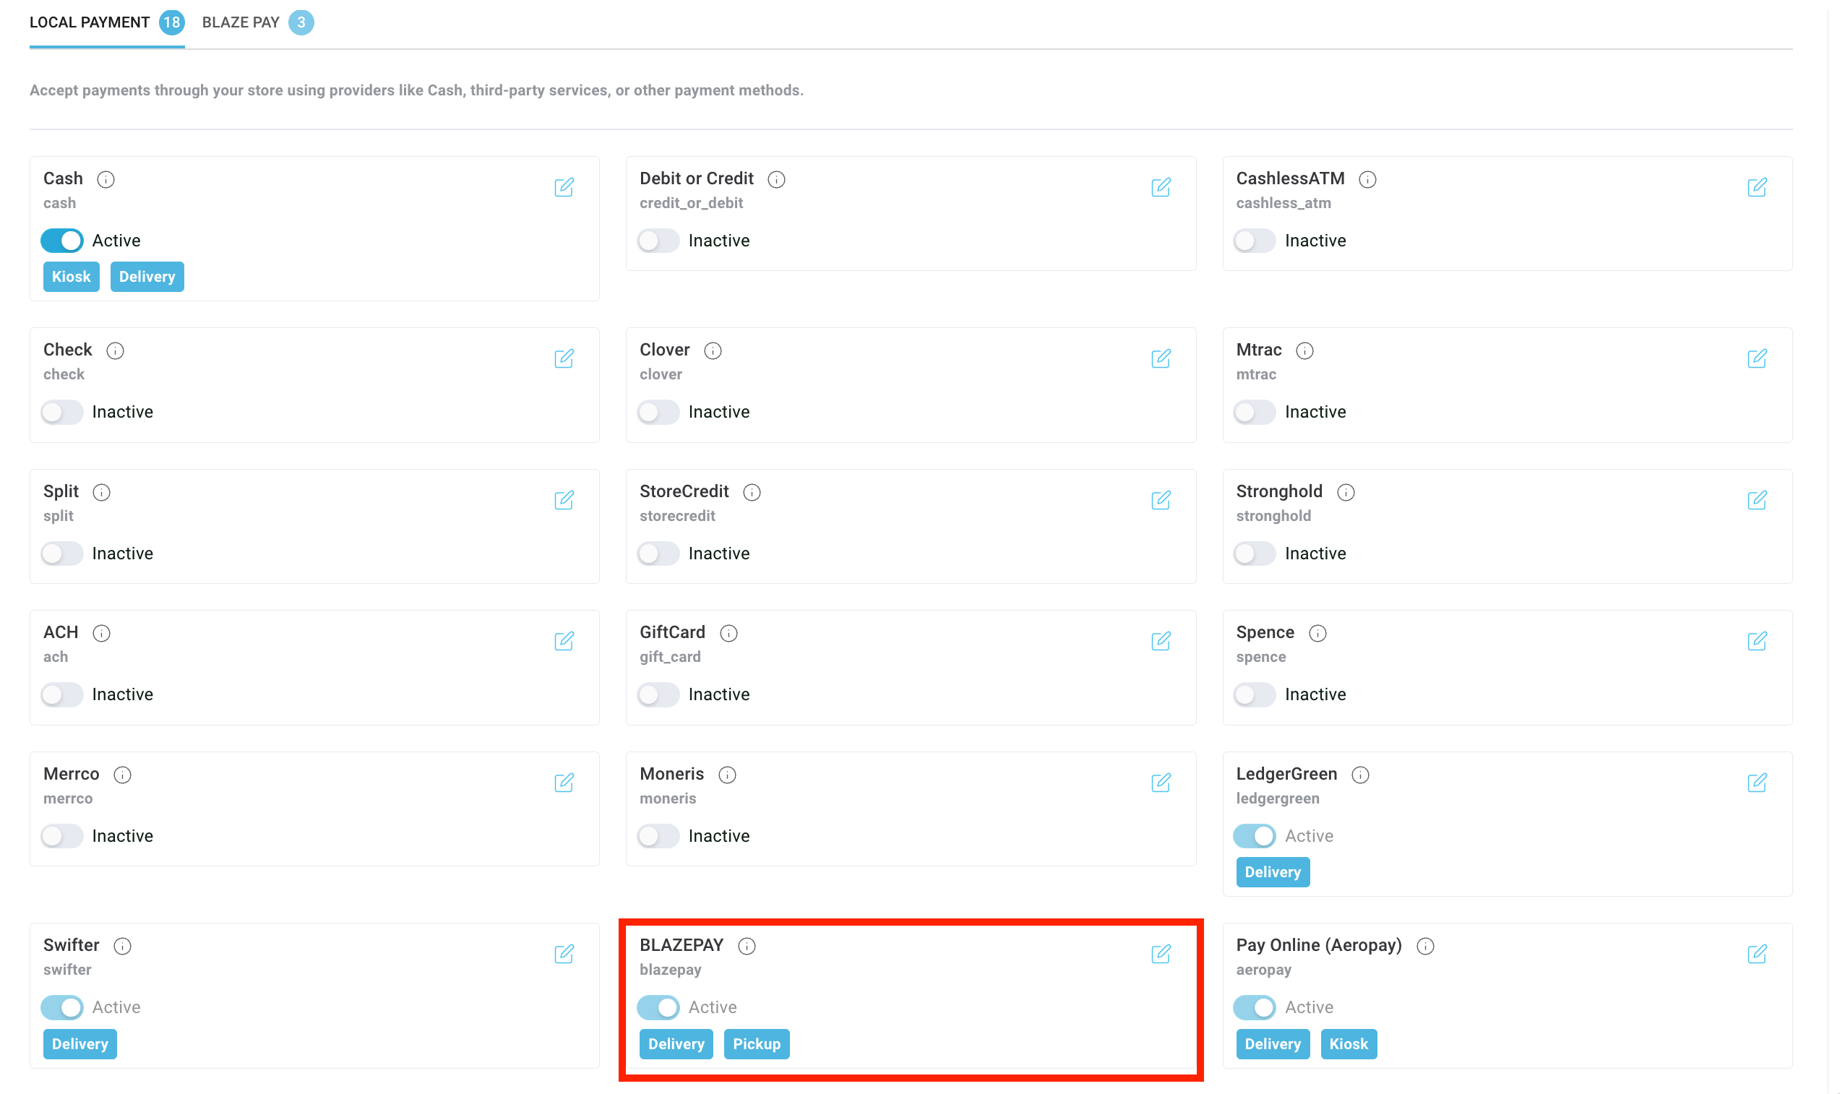This screenshot has width=1840, height=1094.
Task: Edit the BLAZEPAY payment method
Action: (1161, 954)
